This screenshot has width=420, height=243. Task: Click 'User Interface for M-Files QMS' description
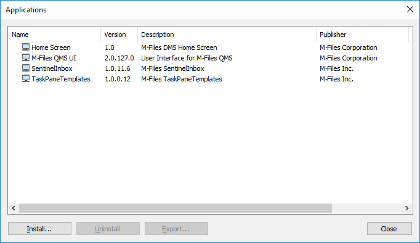tap(187, 58)
